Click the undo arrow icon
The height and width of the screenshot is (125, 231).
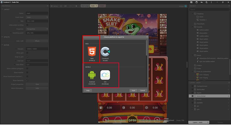pos(65,6)
